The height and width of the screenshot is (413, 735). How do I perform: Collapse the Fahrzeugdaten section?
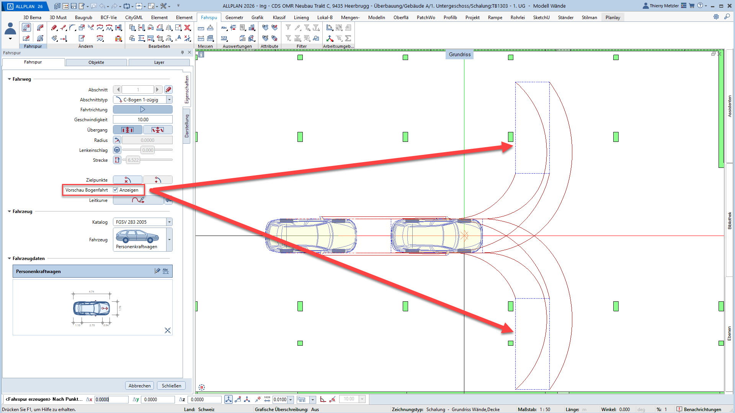pos(10,259)
